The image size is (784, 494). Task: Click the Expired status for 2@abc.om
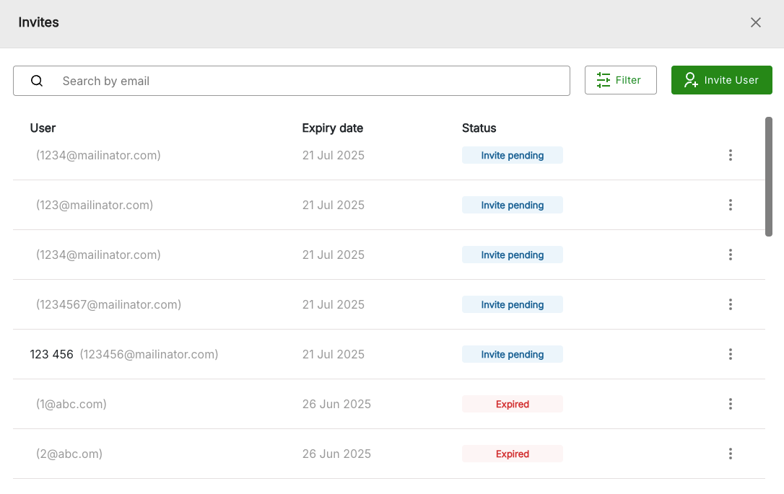click(x=512, y=454)
